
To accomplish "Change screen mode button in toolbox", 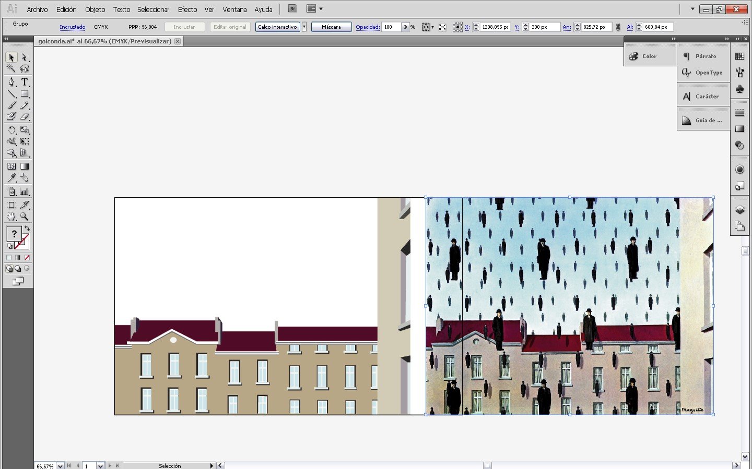I will pyautogui.click(x=18, y=281).
